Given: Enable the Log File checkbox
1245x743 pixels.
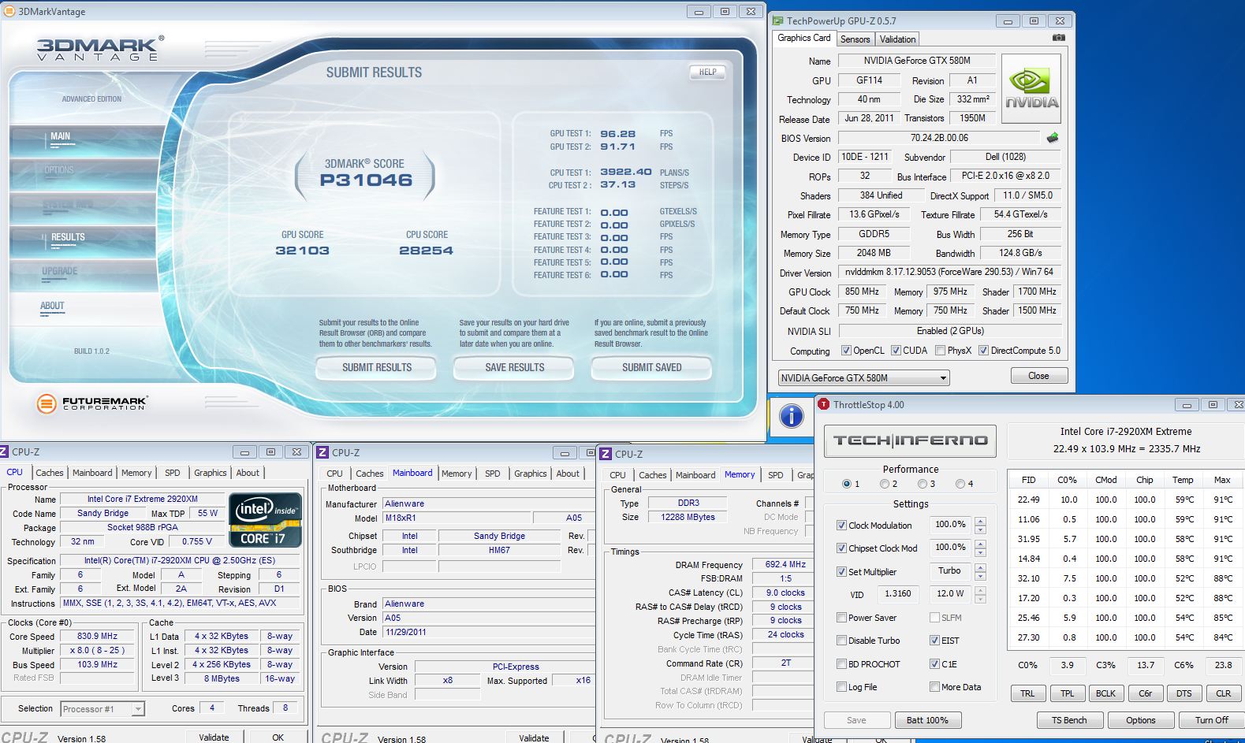Looking at the screenshot, I should click(841, 687).
